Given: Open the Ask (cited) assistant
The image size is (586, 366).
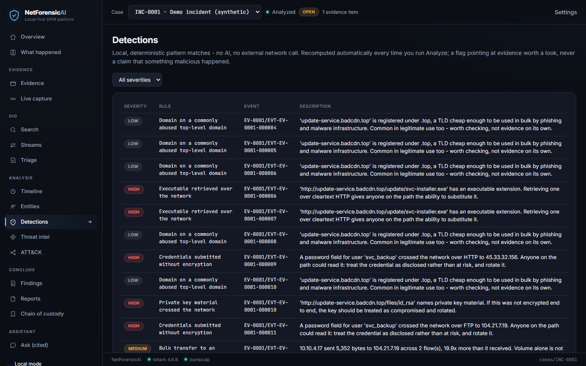Looking at the screenshot, I should (x=51, y=345).
